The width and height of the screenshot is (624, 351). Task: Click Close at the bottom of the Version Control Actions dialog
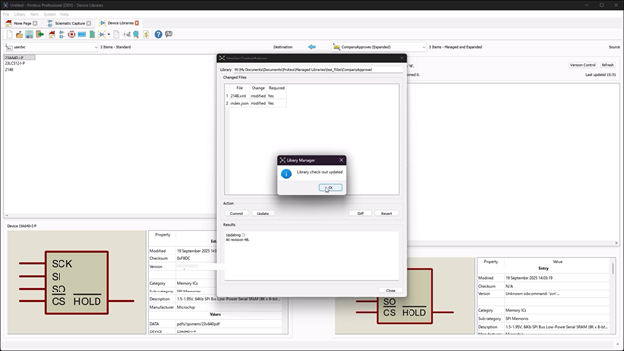coord(390,291)
